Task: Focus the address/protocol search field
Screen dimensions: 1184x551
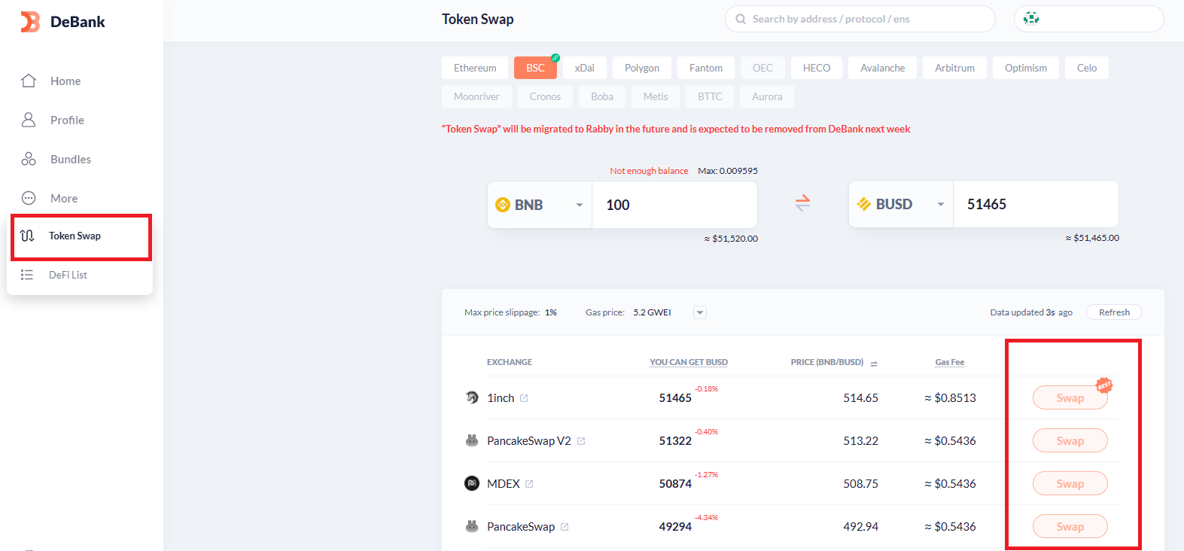Action: [x=860, y=19]
